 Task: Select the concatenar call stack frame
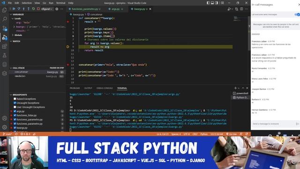pos(37,72)
